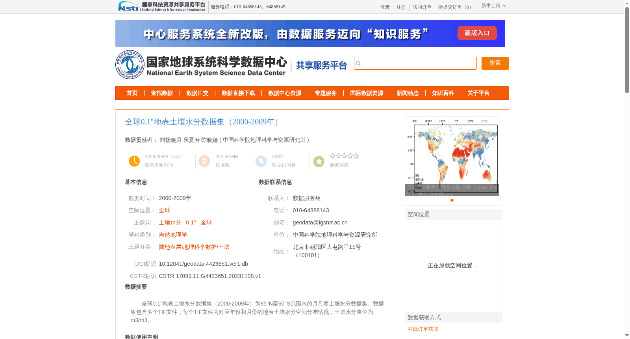The image size is (630, 339).
Task: Click the CSTR identifier value text
Action: click(x=210, y=276)
